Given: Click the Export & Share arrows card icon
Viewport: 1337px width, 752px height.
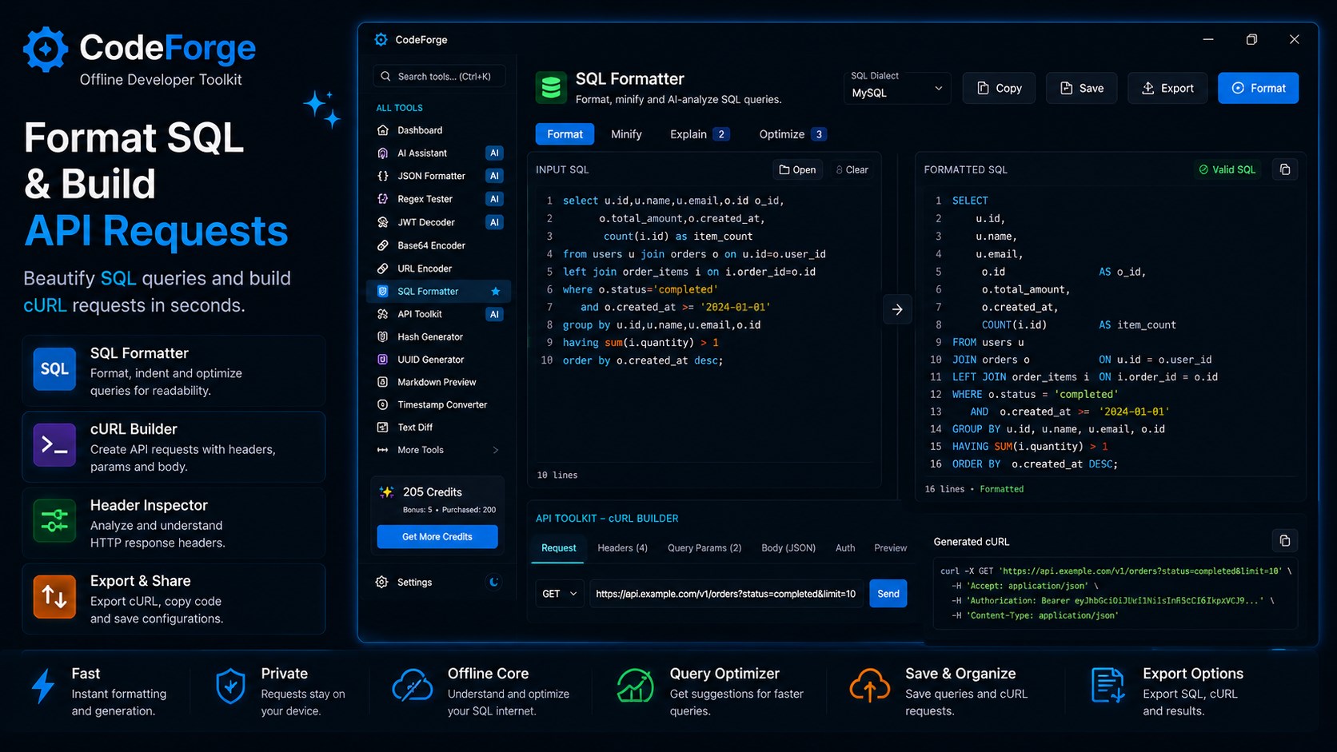Looking at the screenshot, I should pyautogui.click(x=54, y=596).
